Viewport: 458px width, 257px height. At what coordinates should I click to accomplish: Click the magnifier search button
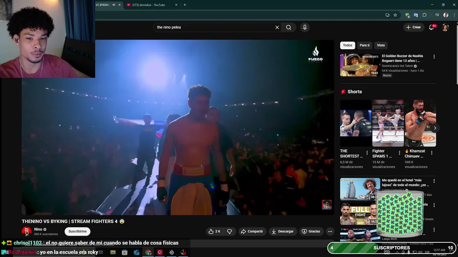click(288, 27)
